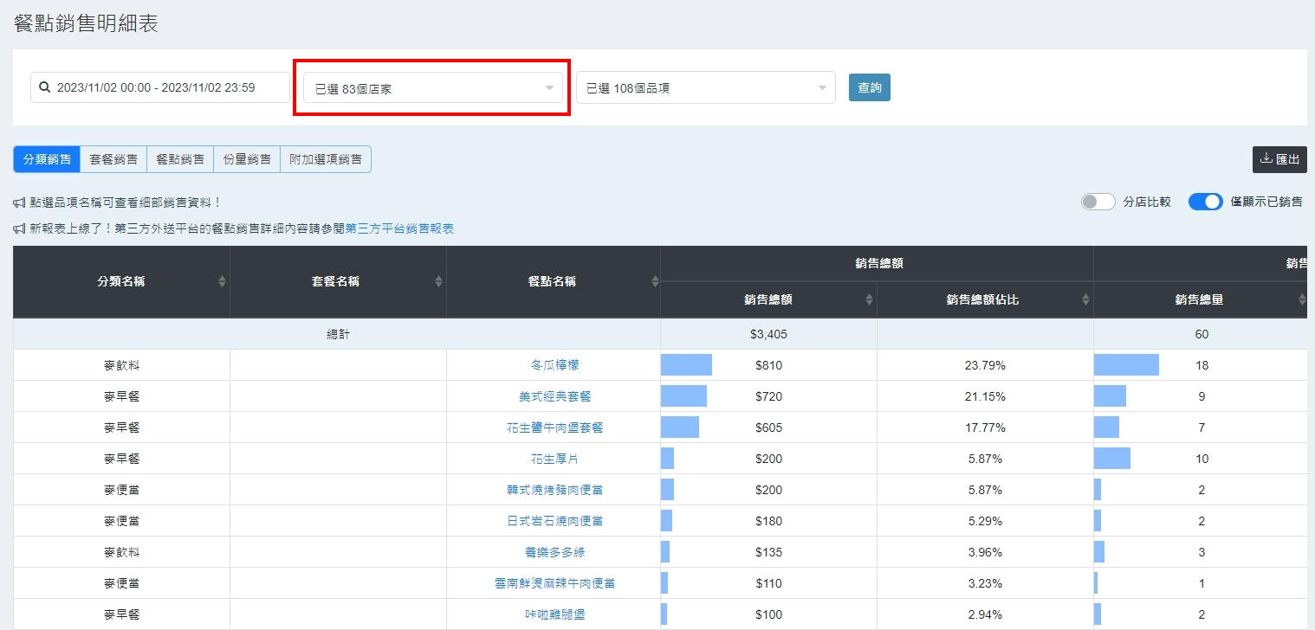1315x630 pixels.
Task: Switch to the 套餐銷售 tab
Action: pos(113,159)
